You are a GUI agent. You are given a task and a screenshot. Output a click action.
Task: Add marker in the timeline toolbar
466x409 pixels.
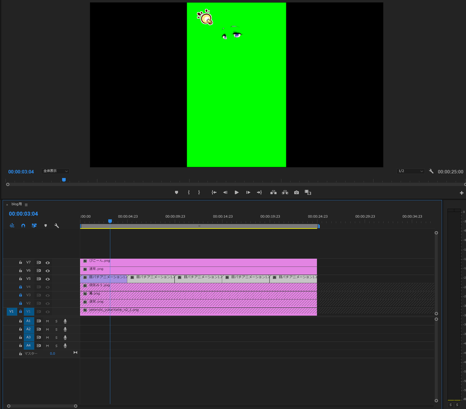click(46, 226)
